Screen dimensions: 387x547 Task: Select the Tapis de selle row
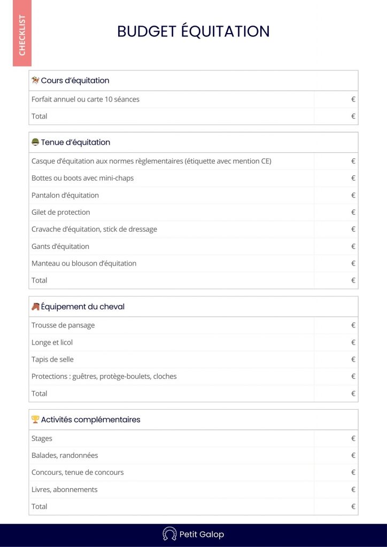(52, 359)
